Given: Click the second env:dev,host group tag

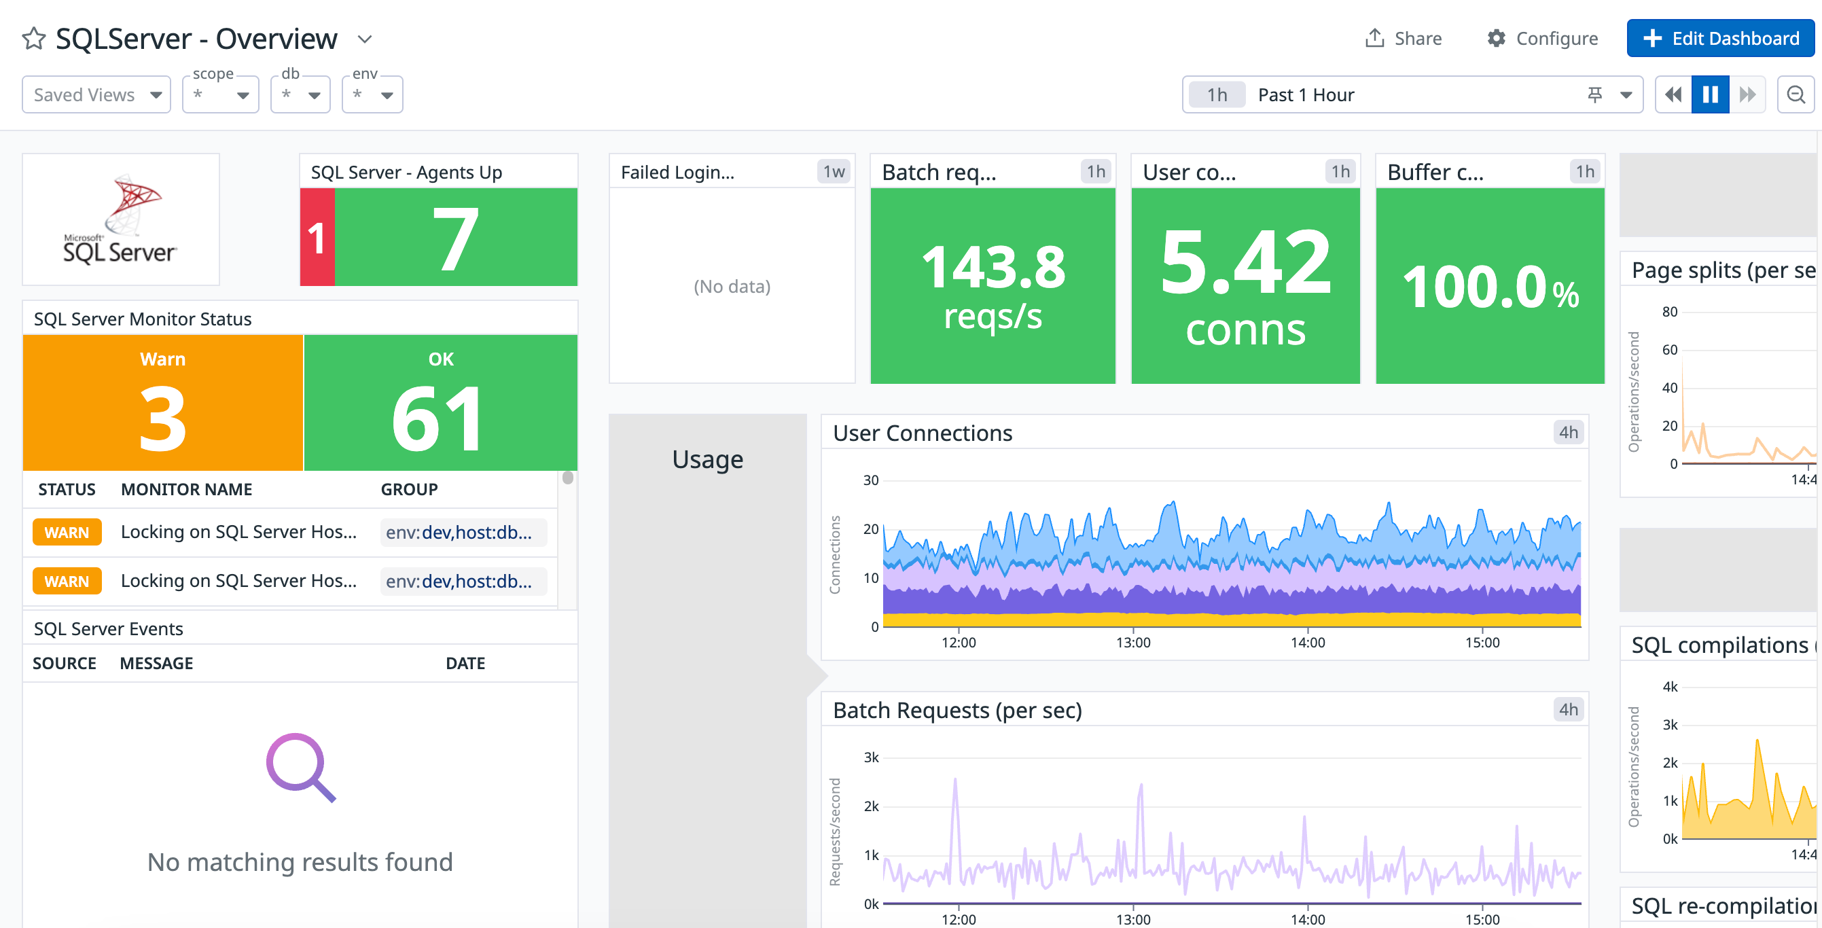Looking at the screenshot, I should coord(463,582).
